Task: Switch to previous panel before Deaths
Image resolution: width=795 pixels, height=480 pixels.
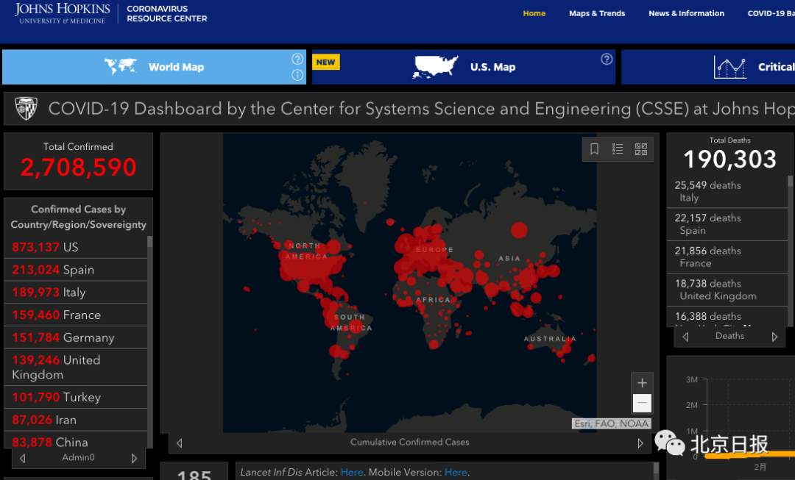Action: click(x=686, y=337)
